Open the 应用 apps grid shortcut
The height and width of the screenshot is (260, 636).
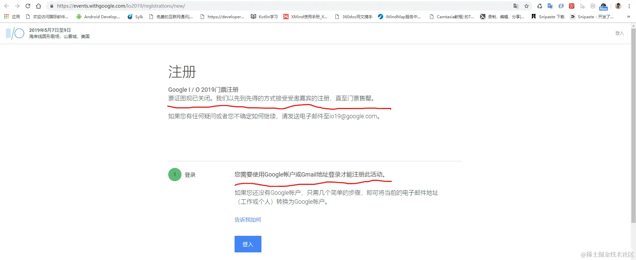click(12, 17)
